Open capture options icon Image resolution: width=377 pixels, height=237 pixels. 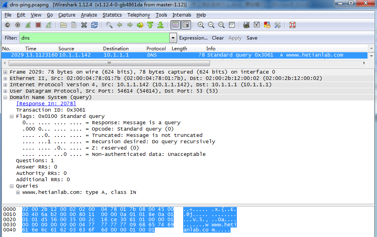pos(18,25)
